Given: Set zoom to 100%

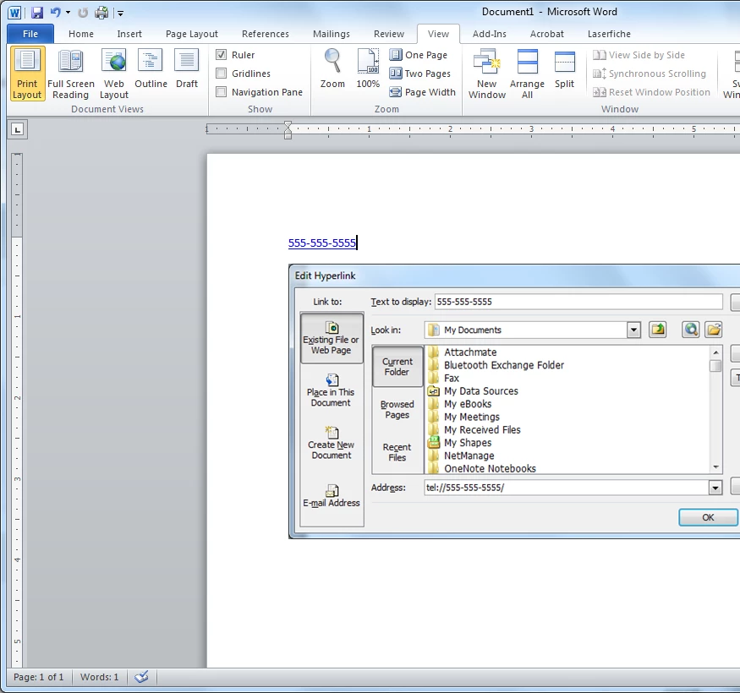Looking at the screenshot, I should pos(368,68).
